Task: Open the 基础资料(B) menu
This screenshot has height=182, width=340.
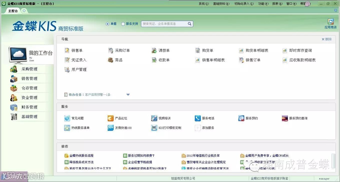Action: (221, 4)
